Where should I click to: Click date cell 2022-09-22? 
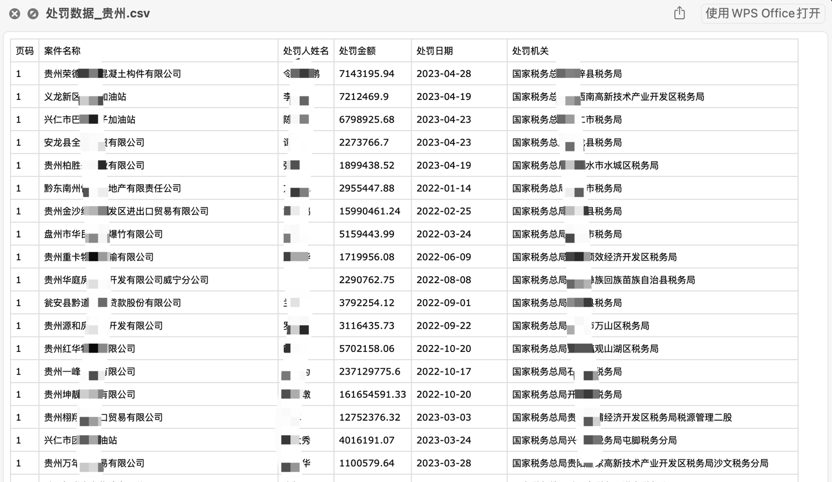[x=459, y=325]
